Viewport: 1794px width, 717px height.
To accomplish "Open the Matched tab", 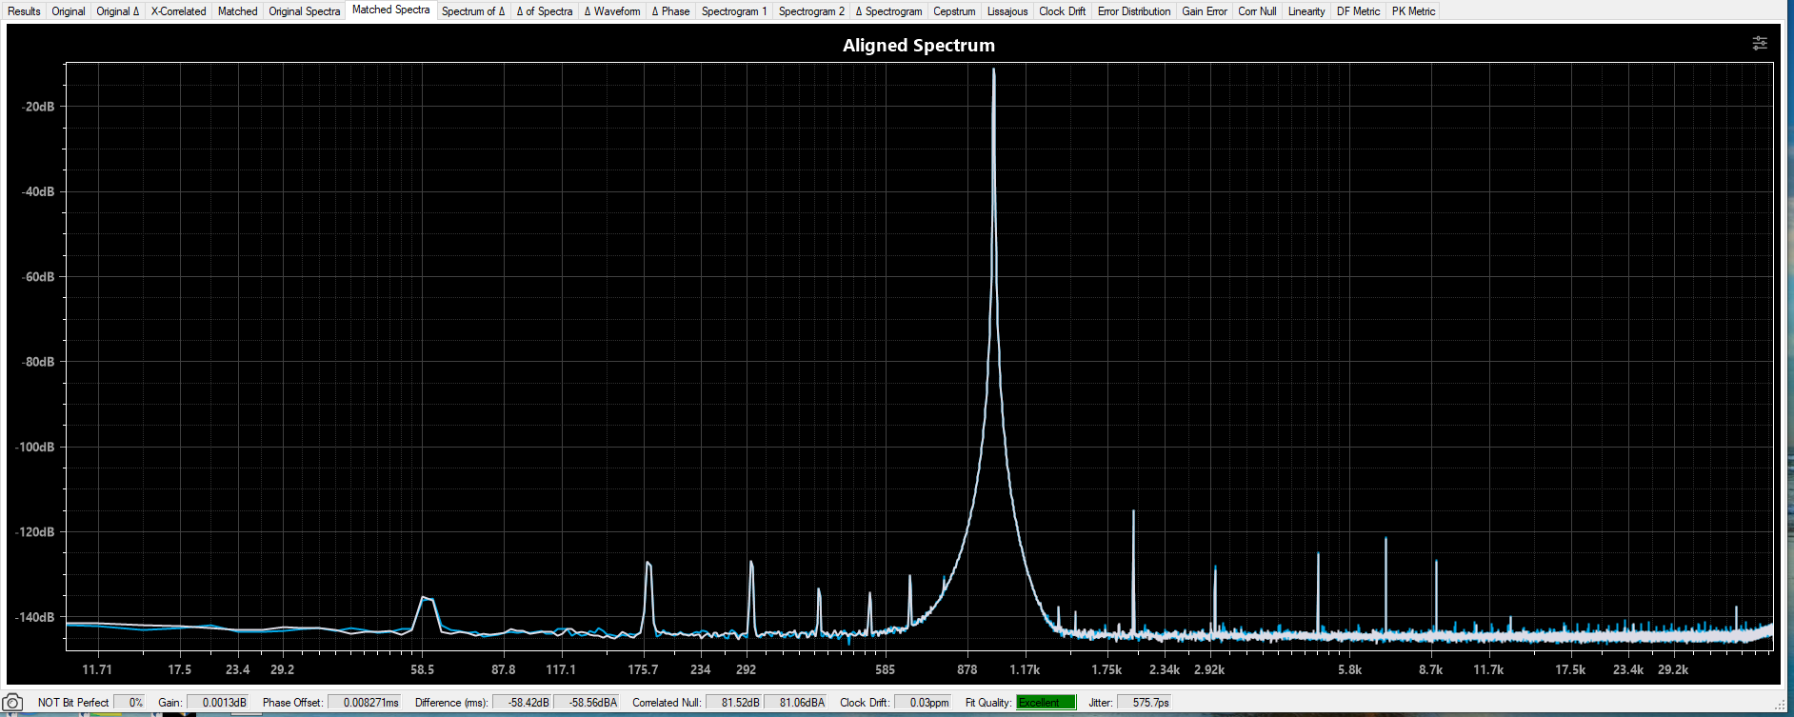I will (238, 11).
